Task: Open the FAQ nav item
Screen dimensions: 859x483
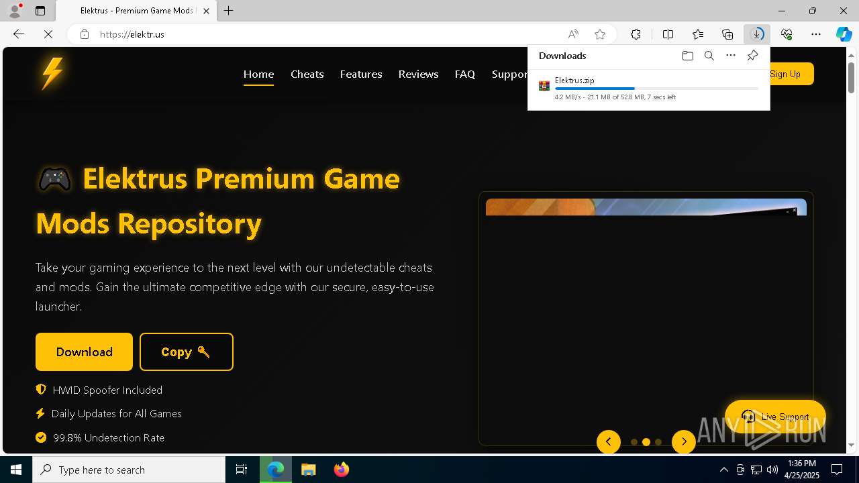Action: tap(465, 74)
